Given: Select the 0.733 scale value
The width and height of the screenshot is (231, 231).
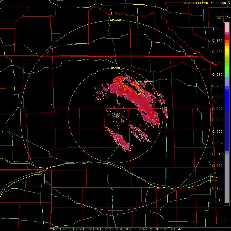Looking at the screenshot, I should (x=217, y=86).
